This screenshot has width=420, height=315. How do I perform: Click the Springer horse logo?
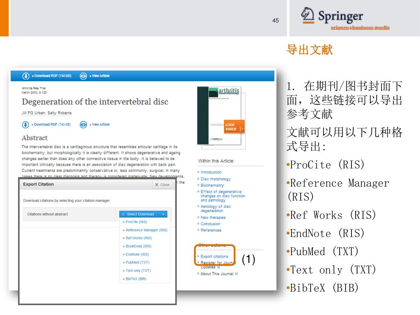(x=307, y=15)
